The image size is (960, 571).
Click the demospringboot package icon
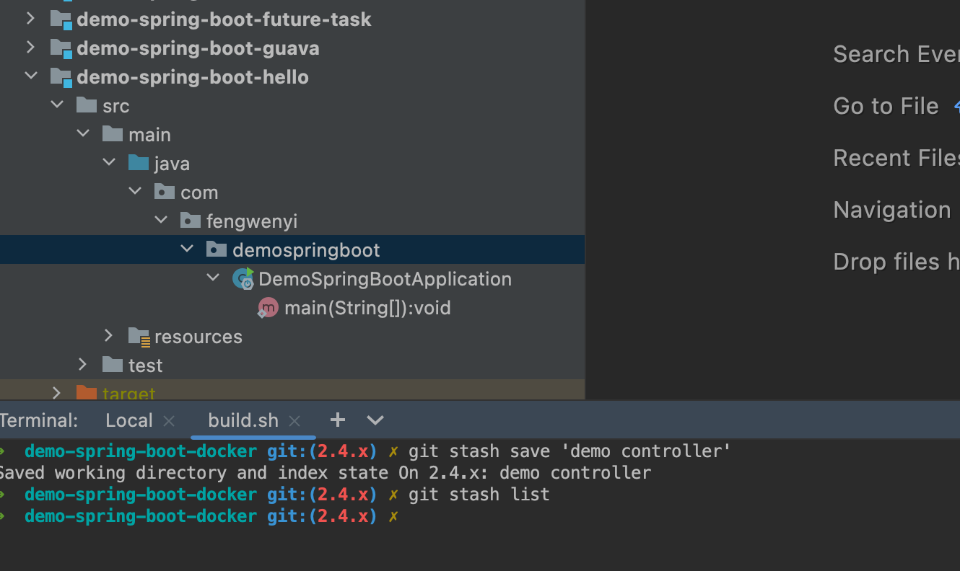[217, 250]
